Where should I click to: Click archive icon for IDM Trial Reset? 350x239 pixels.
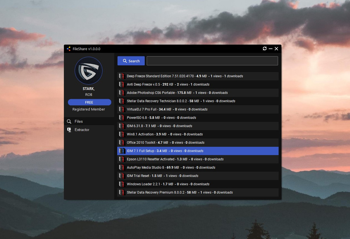(x=122, y=176)
